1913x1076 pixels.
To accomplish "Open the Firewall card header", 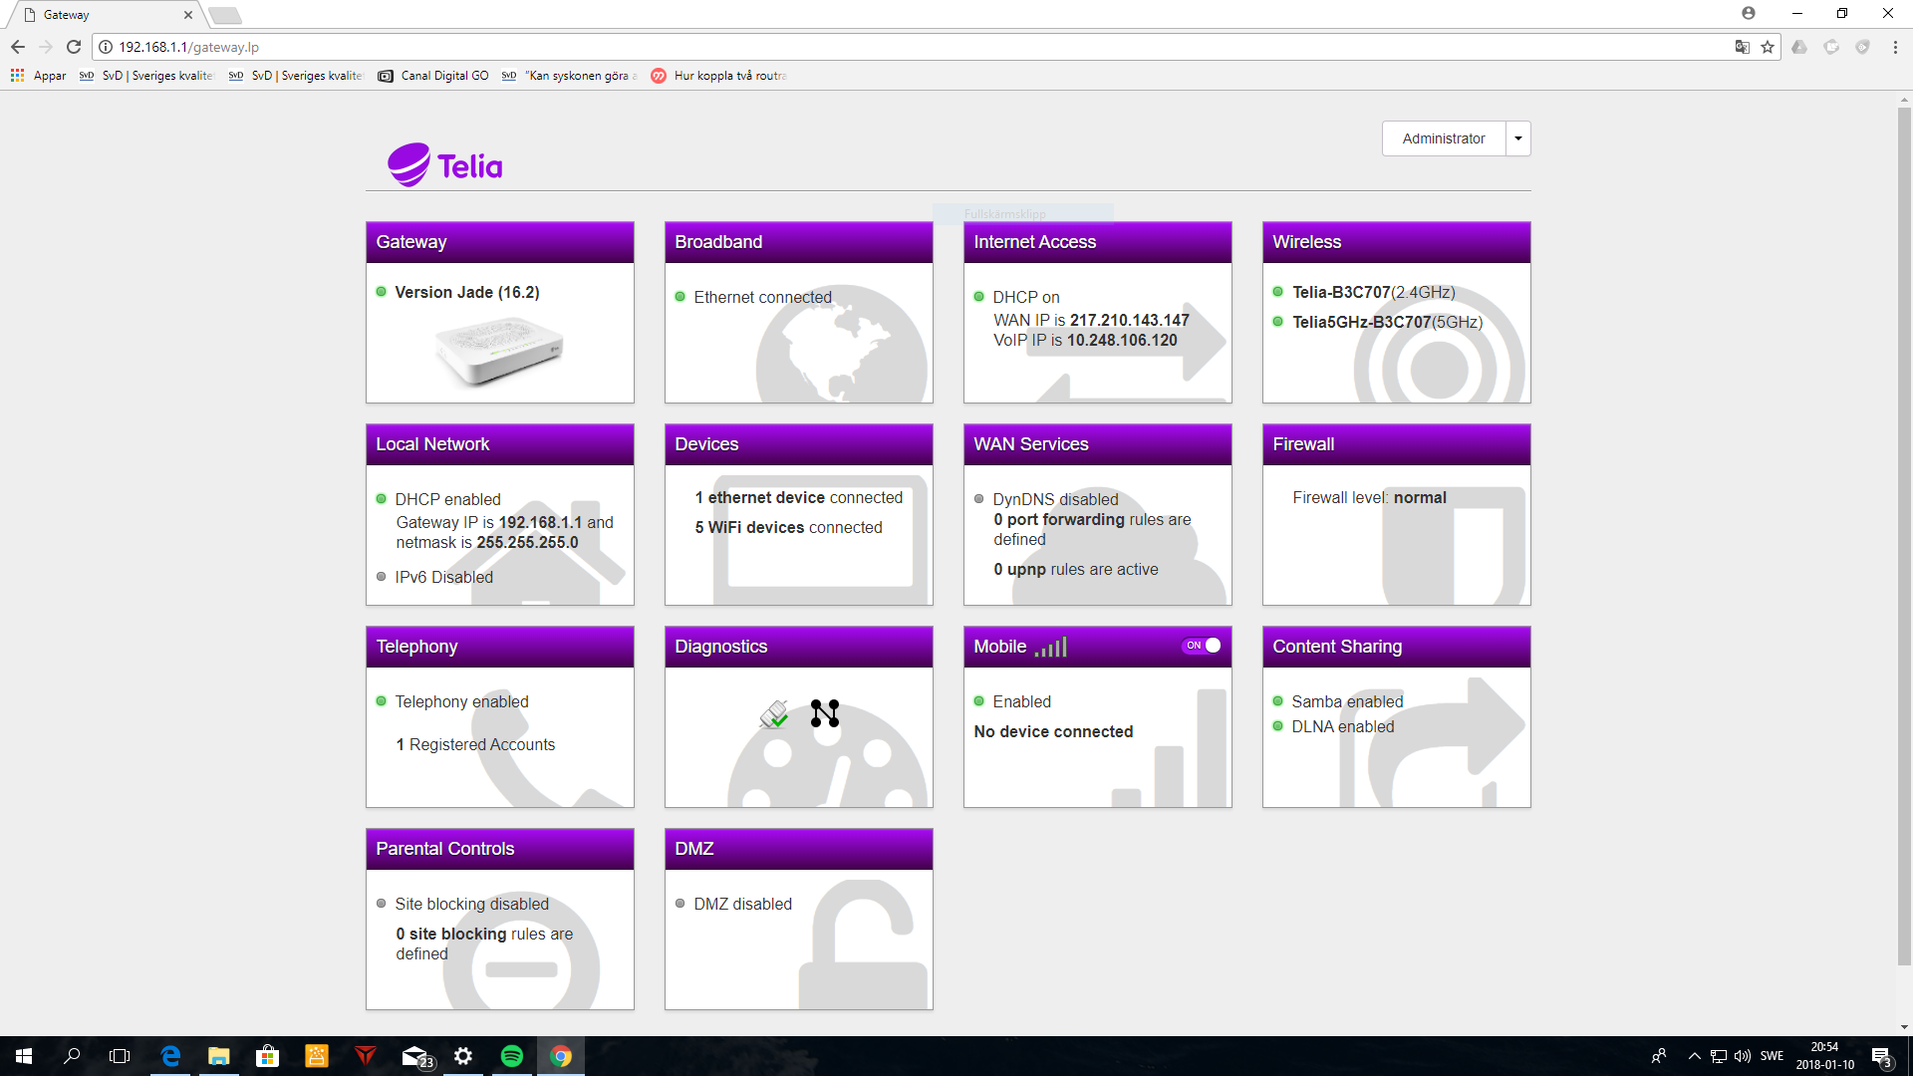I will (1397, 444).
